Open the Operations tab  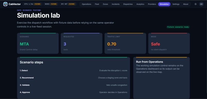coord(87,4)
